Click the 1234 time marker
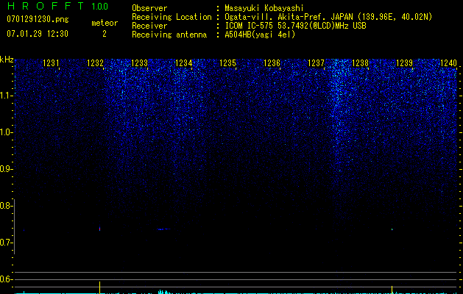Viewport: 463px width, 294px height. [184, 63]
